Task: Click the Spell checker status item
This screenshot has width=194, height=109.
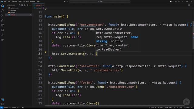Action: point(180,108)
